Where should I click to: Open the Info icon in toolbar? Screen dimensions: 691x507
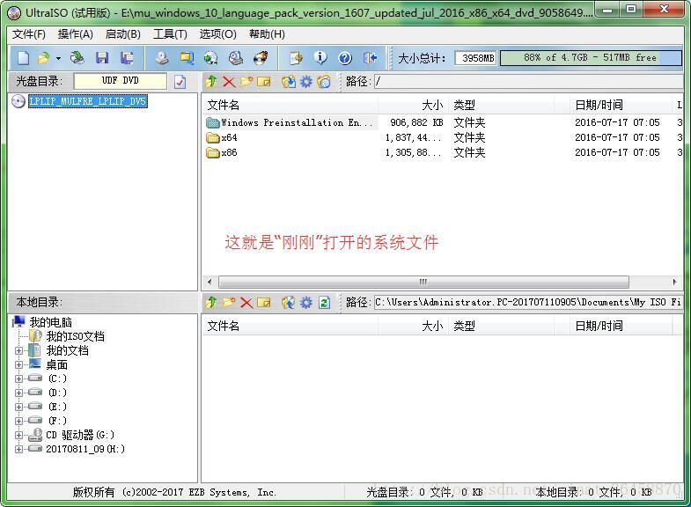point(320,58)
